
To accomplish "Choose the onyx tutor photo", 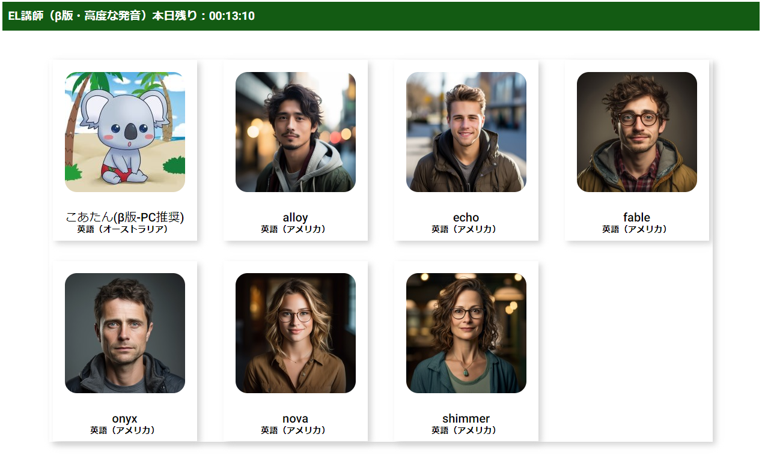I will pyautogui.click(x=125, y=333).
